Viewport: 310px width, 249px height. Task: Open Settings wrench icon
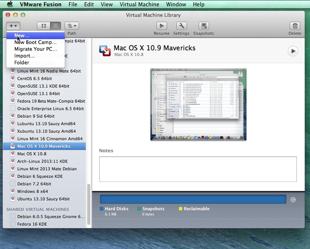[182, 26]
